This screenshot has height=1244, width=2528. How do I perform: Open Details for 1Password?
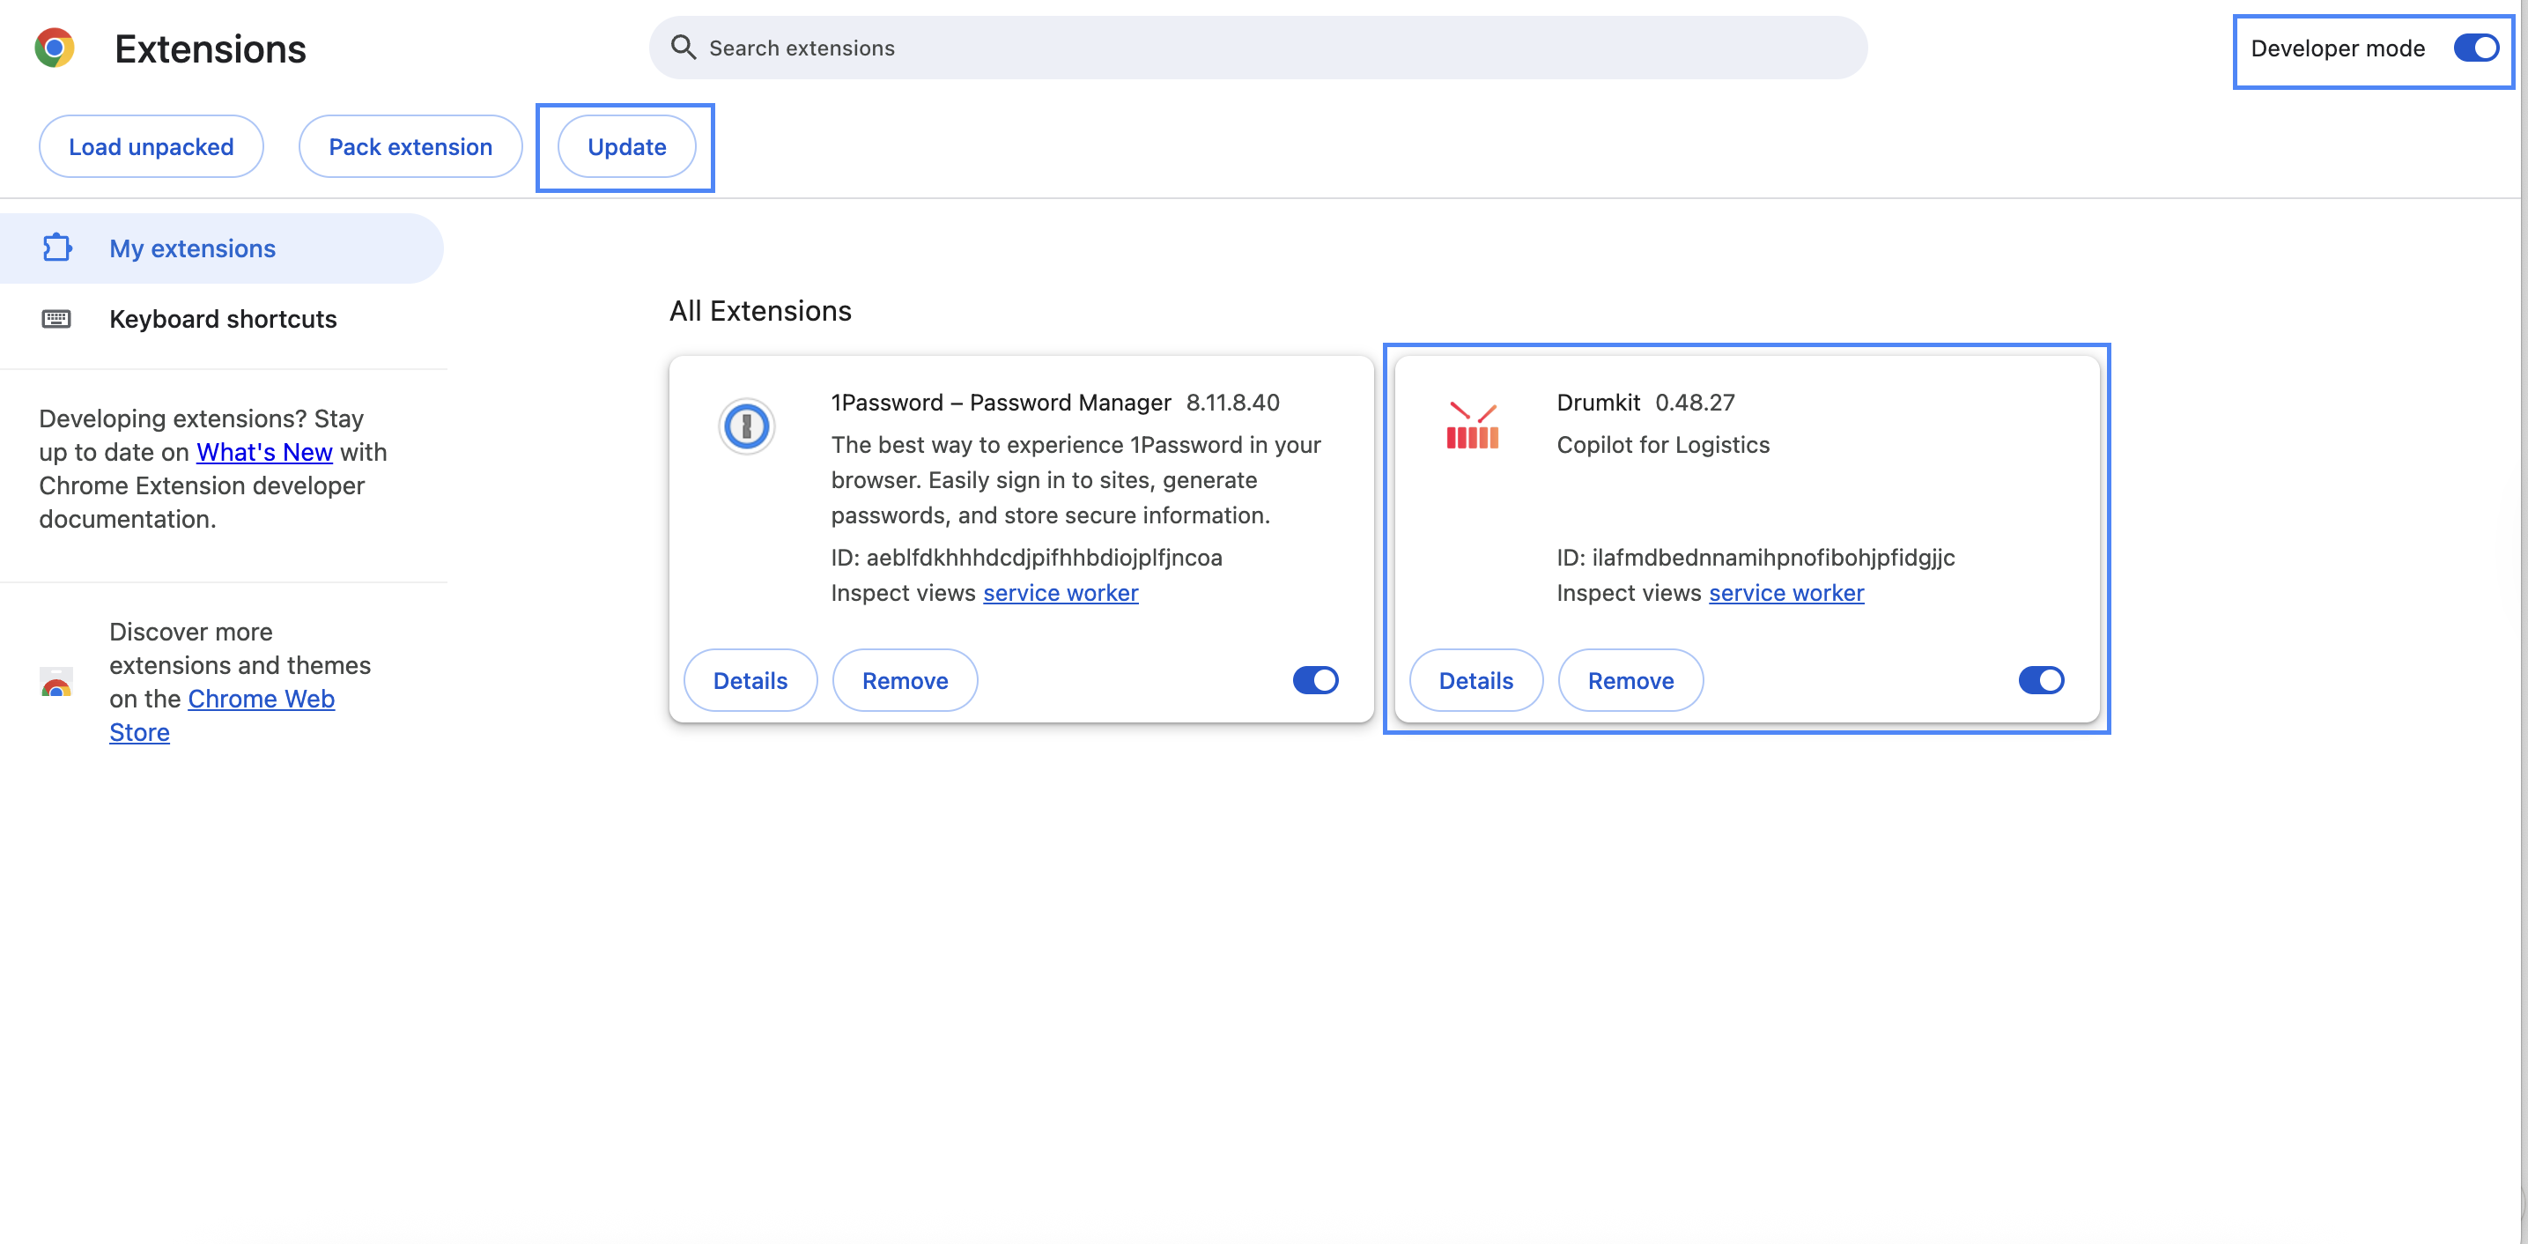click(x=750, y=680)
